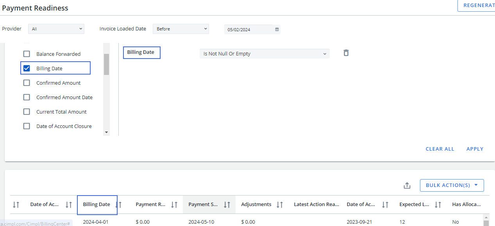Open the Invoice Loaded Date Before dropdown
This screenshot has width=495, height=226.
[180, 29]
